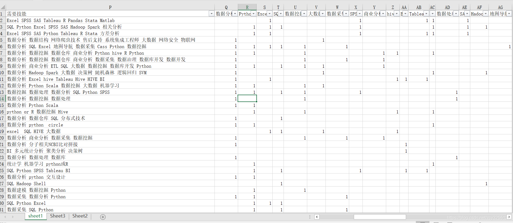Select cell 'BI 多元统计分析 聚类分析 决策树'
The height and width of the screenshot is (223, 513).
pos(110,151)
